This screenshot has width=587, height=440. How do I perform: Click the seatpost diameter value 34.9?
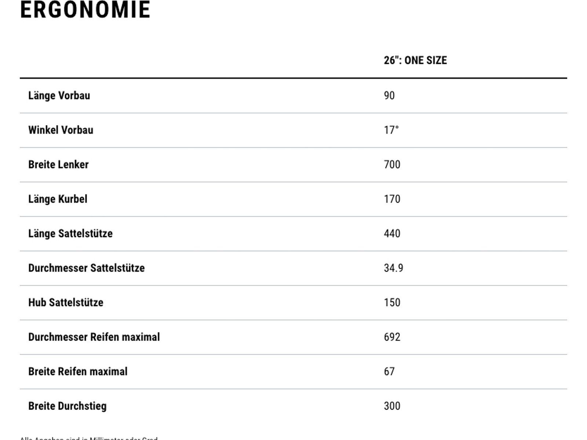[393, 268]
